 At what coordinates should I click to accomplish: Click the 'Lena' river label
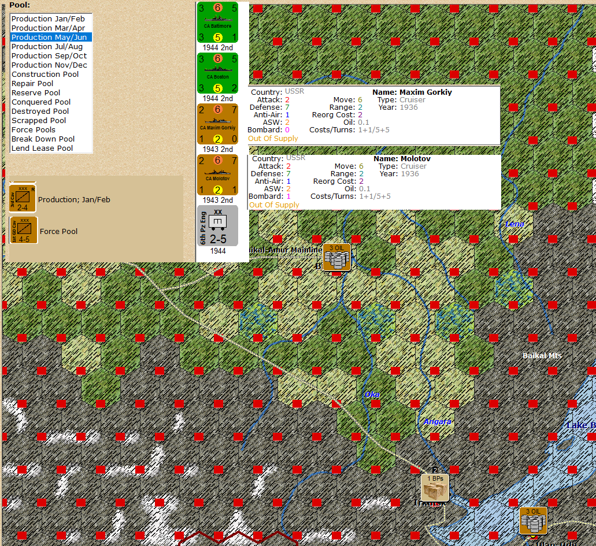click(514, 224)
